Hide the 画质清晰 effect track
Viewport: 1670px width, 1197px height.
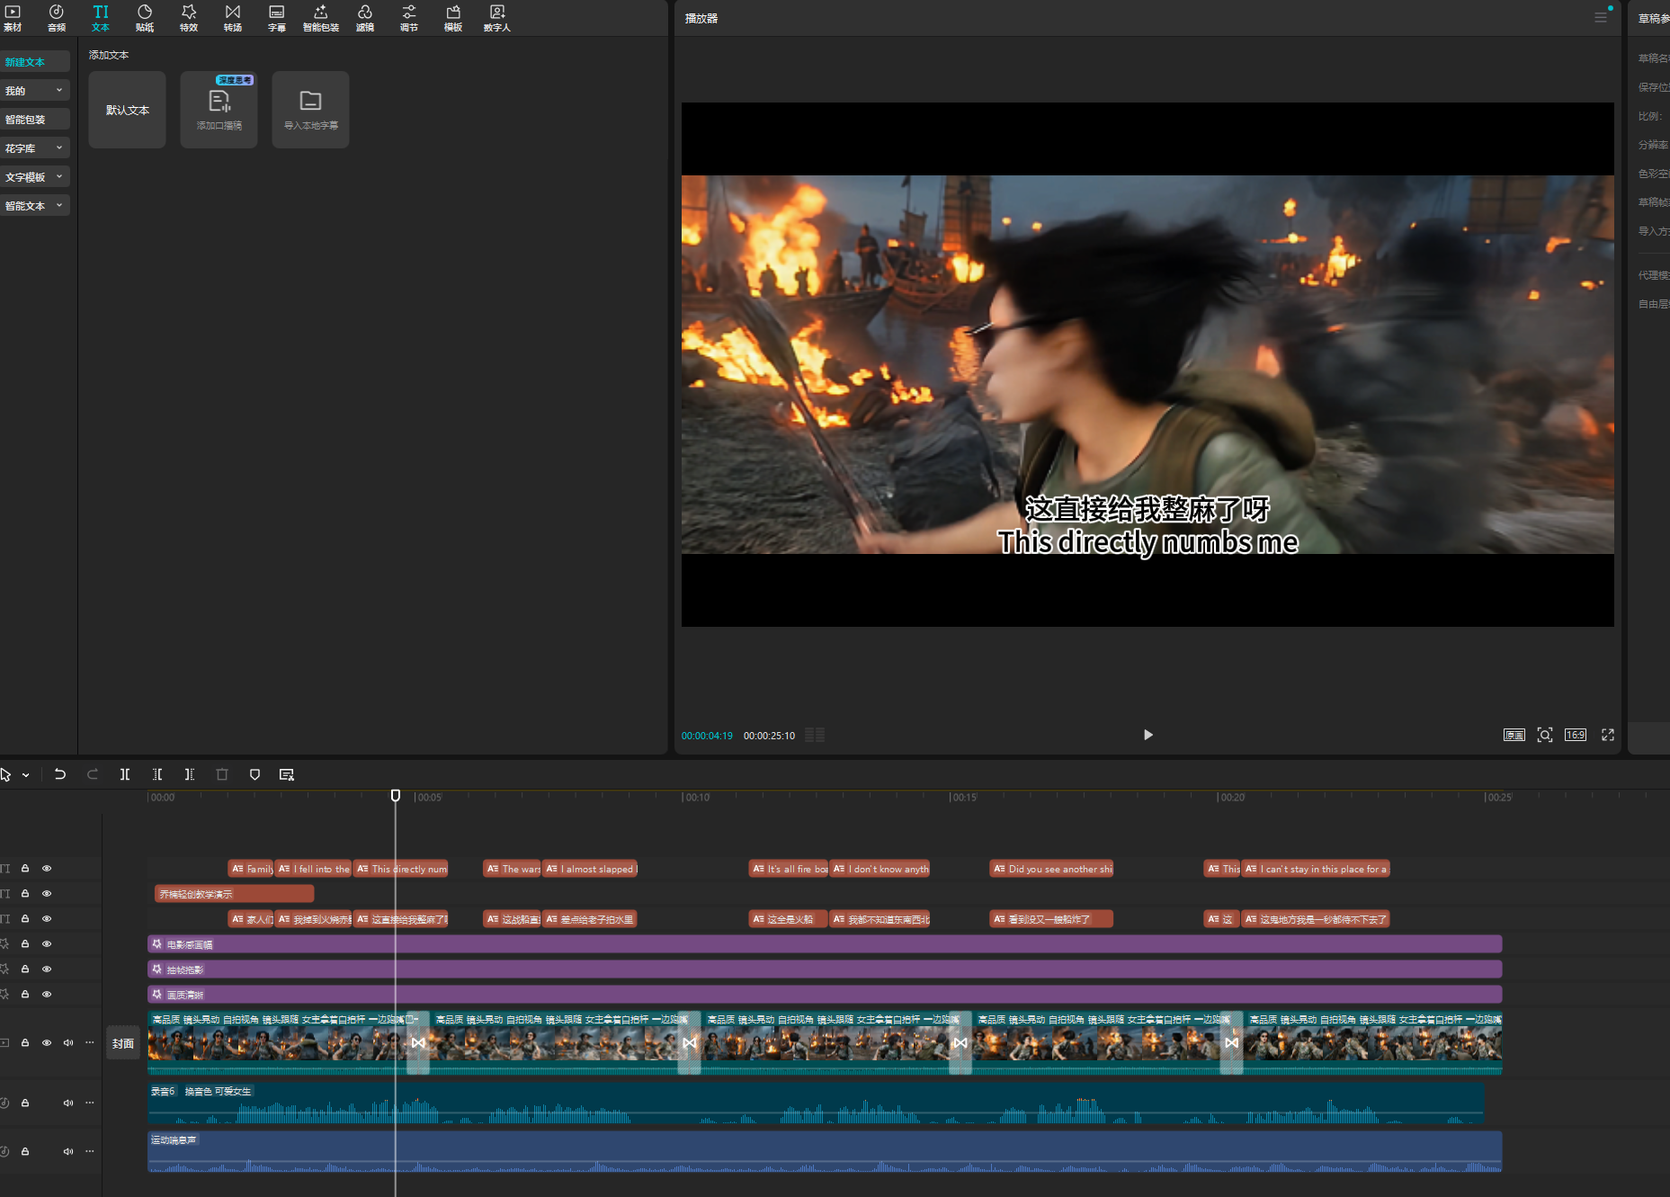coord(47,995)
